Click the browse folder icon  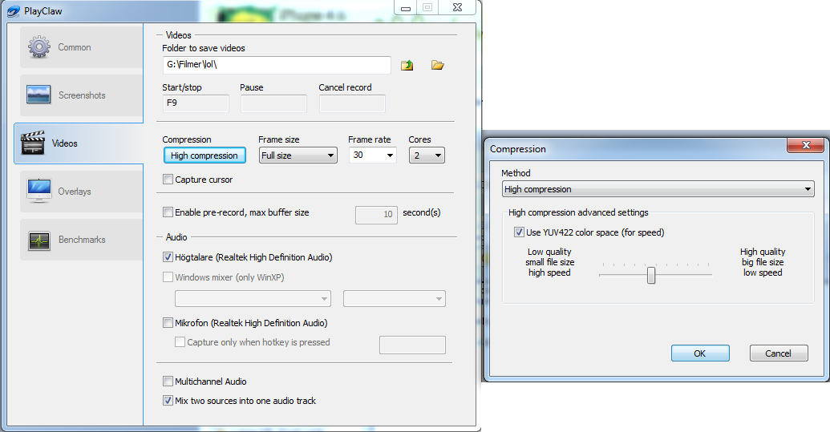(437, 65)
